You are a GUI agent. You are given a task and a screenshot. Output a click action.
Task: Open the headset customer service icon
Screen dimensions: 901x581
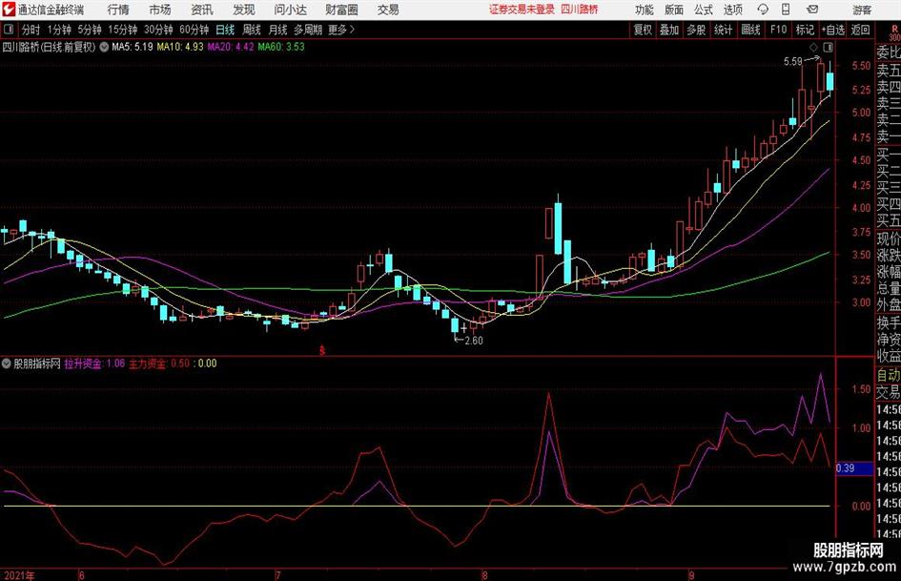[x=763, y=10]
